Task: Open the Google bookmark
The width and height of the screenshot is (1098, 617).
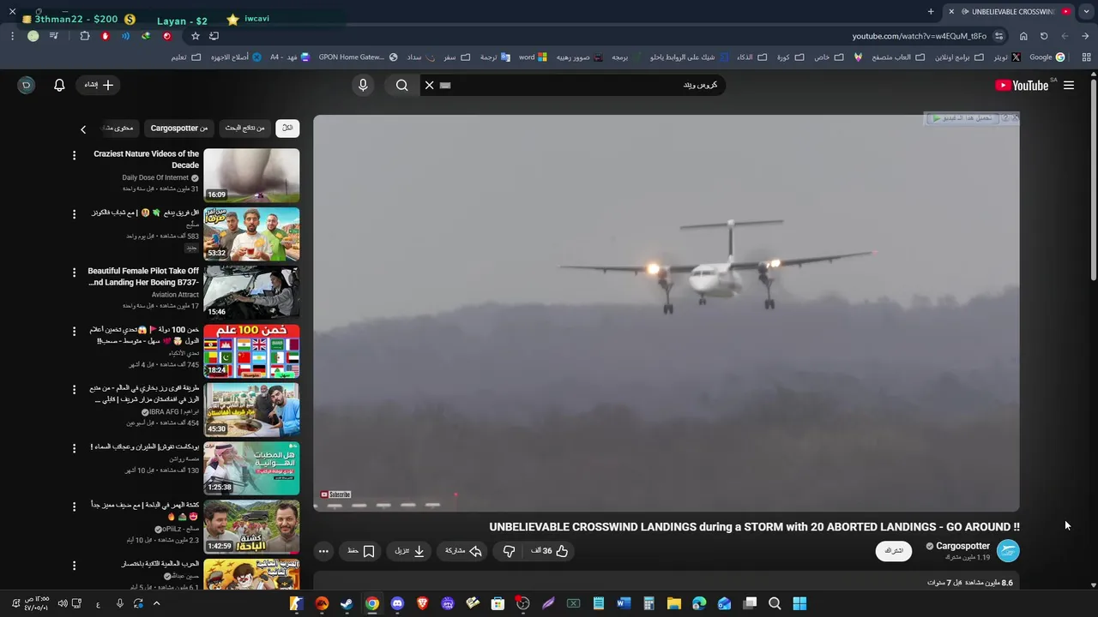Action: [x=1047, y=57]
